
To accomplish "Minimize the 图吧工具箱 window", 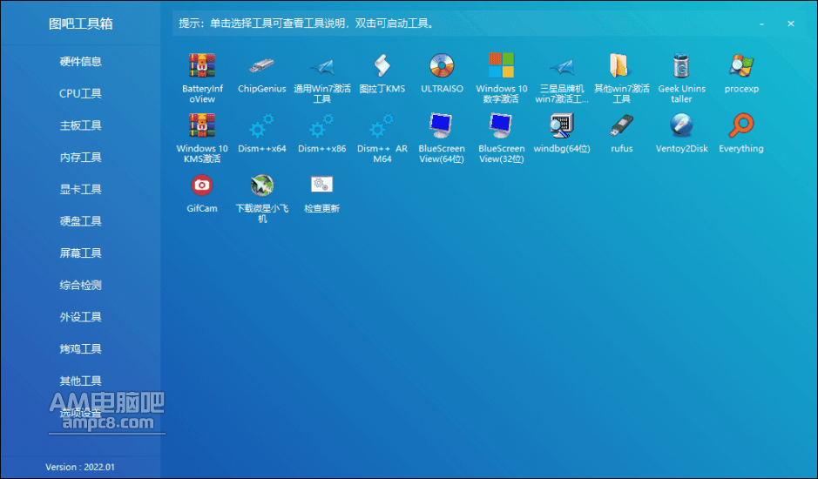I will pos(761,24).
